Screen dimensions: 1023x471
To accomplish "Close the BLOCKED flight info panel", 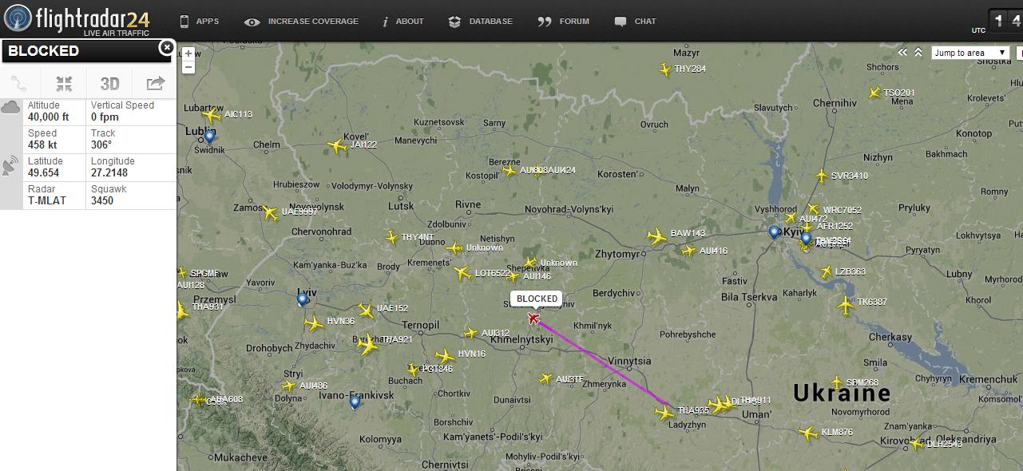I will coord(166,48).
